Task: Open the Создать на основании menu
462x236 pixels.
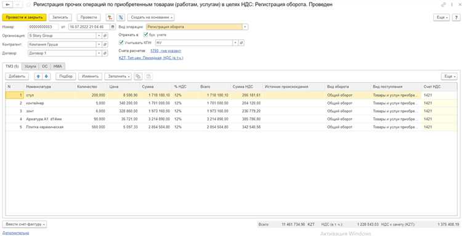Action: coord(151,17)
